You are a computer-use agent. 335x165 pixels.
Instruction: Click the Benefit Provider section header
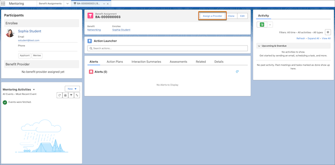pyautogui.click(x=41, y=64)
